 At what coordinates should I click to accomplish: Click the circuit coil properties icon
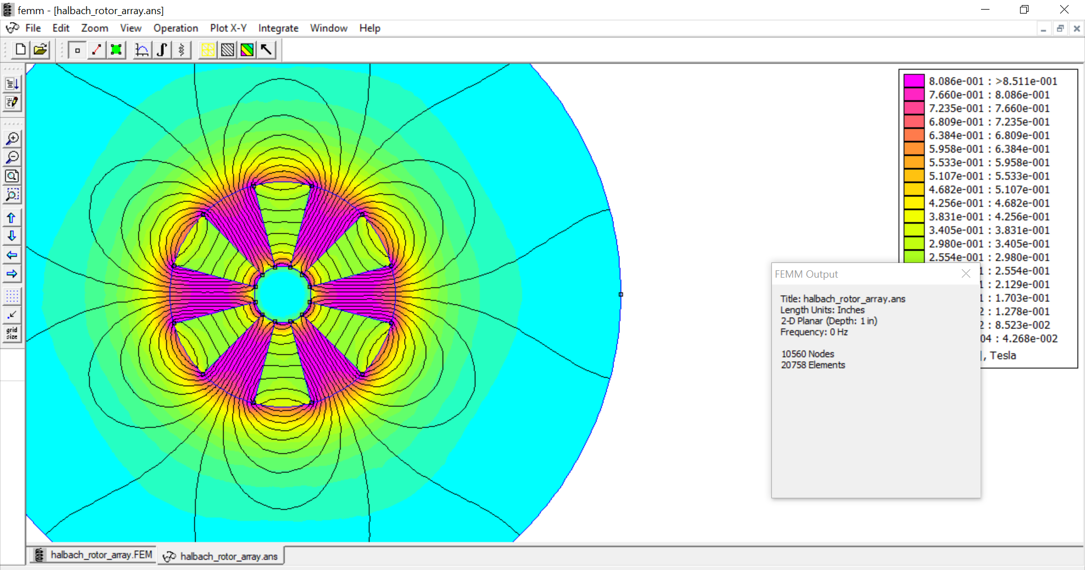click(x=181, y=50)
